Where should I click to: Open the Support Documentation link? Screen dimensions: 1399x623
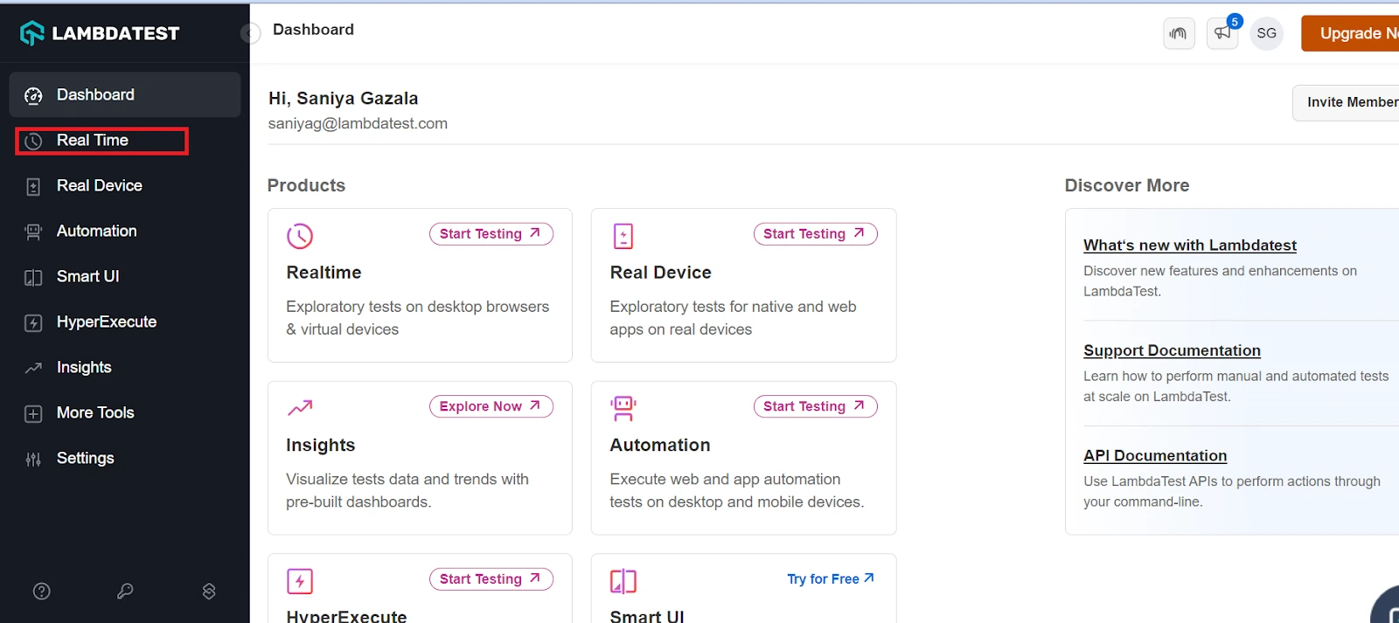1172,350
